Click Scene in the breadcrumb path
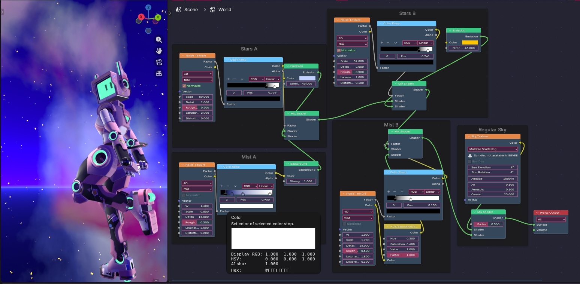The width and height of the screenshot is (580, 284). (191, 10)
